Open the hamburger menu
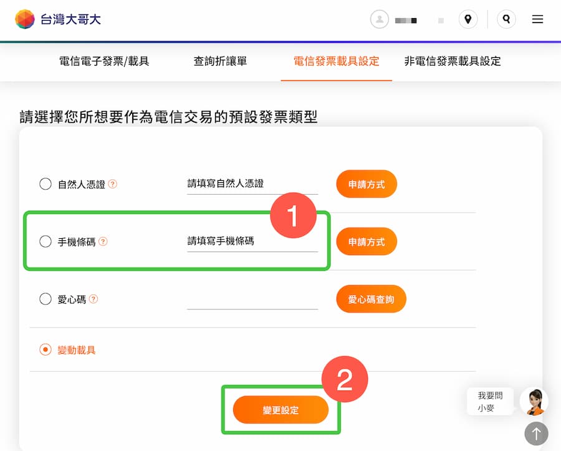Viewport: 561px width, 451px height. pos(537,19)
